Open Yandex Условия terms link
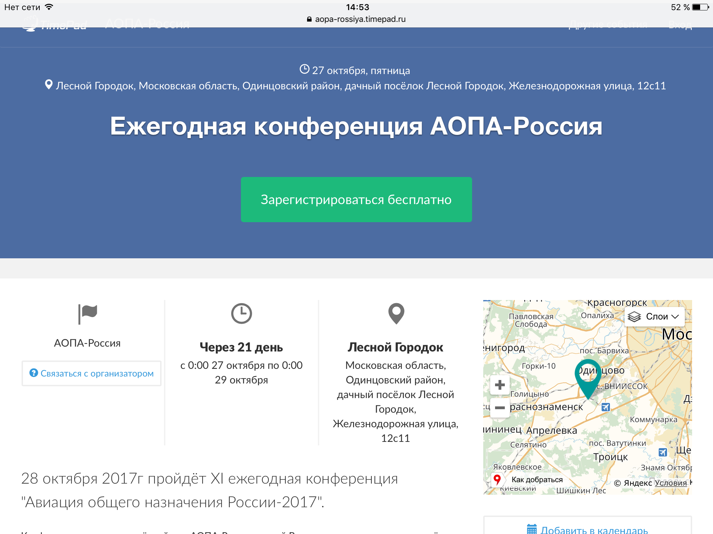Viewport: 713px width, 534px height. (671, 483)
